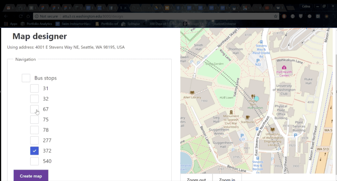Open the Apps grid in bookmarks bar
This screenshot has width=337, height=181.
point(11,24)
